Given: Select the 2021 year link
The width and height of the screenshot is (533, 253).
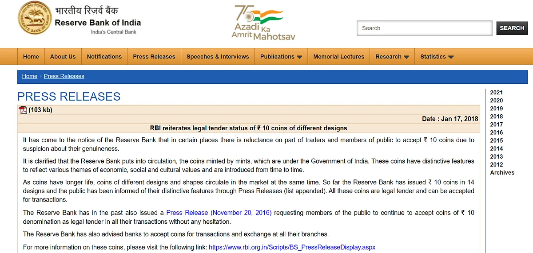Looking at the screenshot, I should coord(497,93).
